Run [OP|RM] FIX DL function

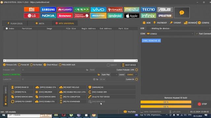(x=21, y=92)
